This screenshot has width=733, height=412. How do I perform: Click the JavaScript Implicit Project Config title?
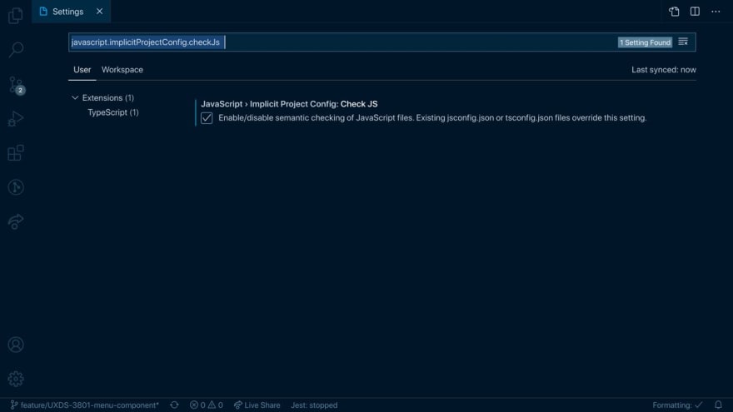coord(289,104)
